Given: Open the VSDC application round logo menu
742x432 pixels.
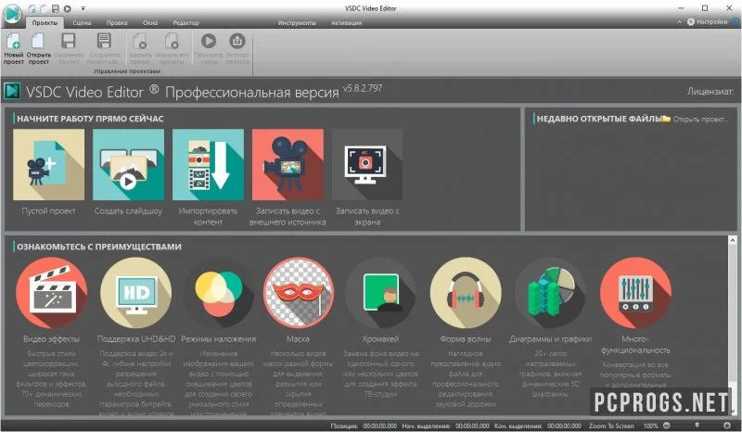Looking at the screenshot, I should point(12,14).
